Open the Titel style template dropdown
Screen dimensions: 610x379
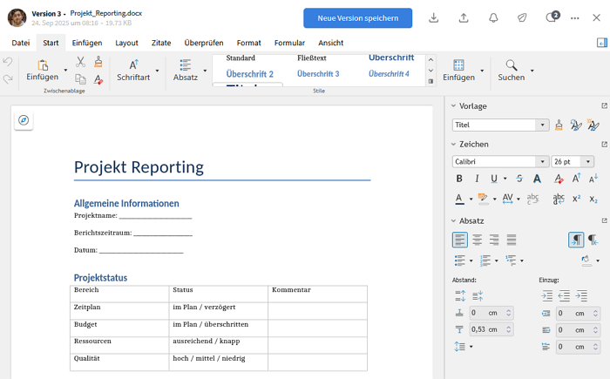543,125
